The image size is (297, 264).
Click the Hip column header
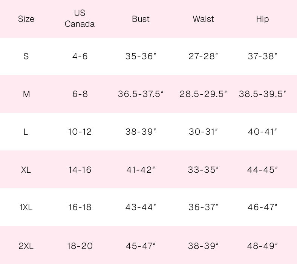(x=262, y=19)
